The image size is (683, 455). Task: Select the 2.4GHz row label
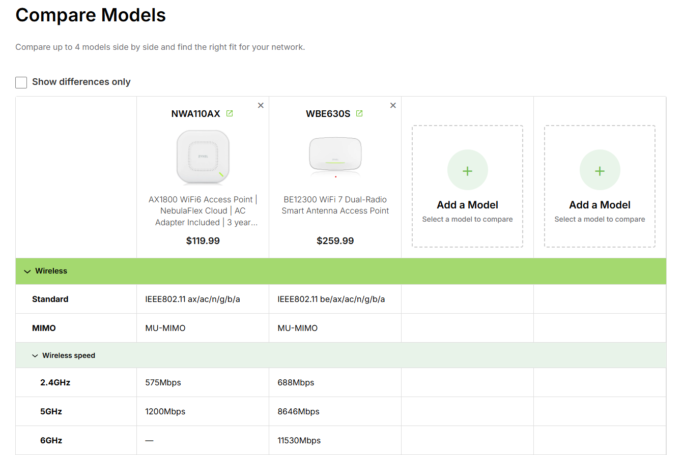coord(55,383)
